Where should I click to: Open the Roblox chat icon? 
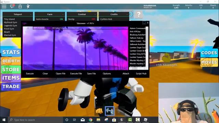[x=12, y=6]
